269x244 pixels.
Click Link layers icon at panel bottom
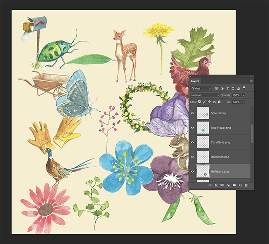tap(210, 185)
